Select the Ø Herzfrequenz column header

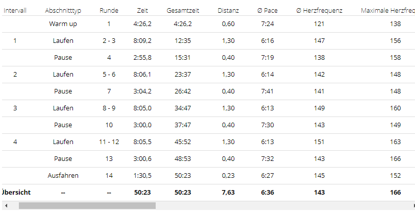[320, 10]
